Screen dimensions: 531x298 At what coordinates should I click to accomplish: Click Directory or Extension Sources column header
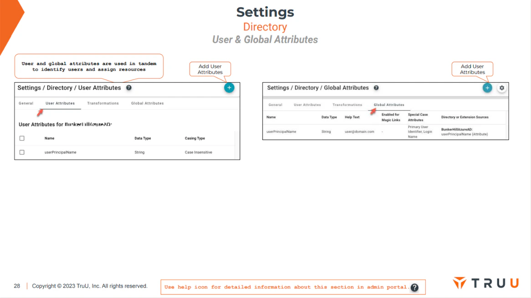pyautogui.click(x=464, y=117)
